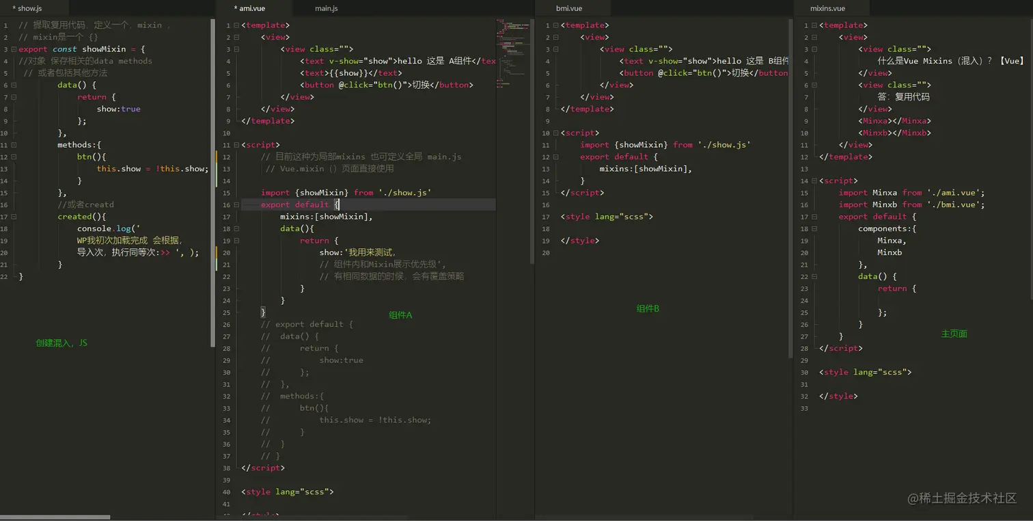Image resolution: width=1033 pixels, height=521 pixels.
Task: Collapse the outer view tag at bmi.vue line 2
Action: click(x=556, y=37)
